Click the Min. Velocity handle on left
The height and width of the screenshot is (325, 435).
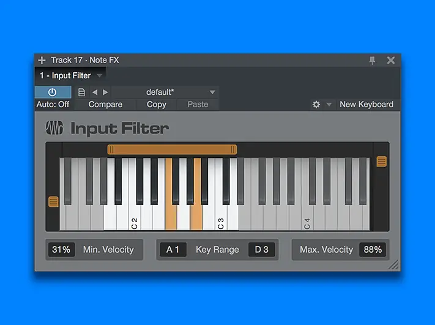54,202
